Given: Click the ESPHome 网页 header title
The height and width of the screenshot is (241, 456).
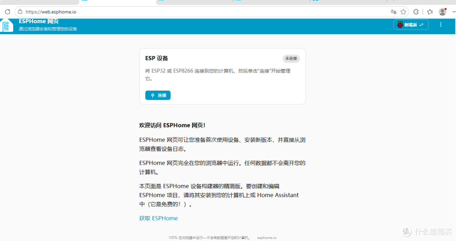Looking at the screenshot, I should coord(39,21).
